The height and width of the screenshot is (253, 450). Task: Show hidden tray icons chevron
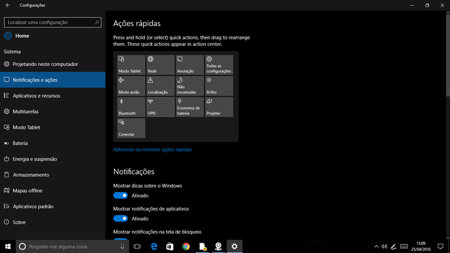[376, 247]
